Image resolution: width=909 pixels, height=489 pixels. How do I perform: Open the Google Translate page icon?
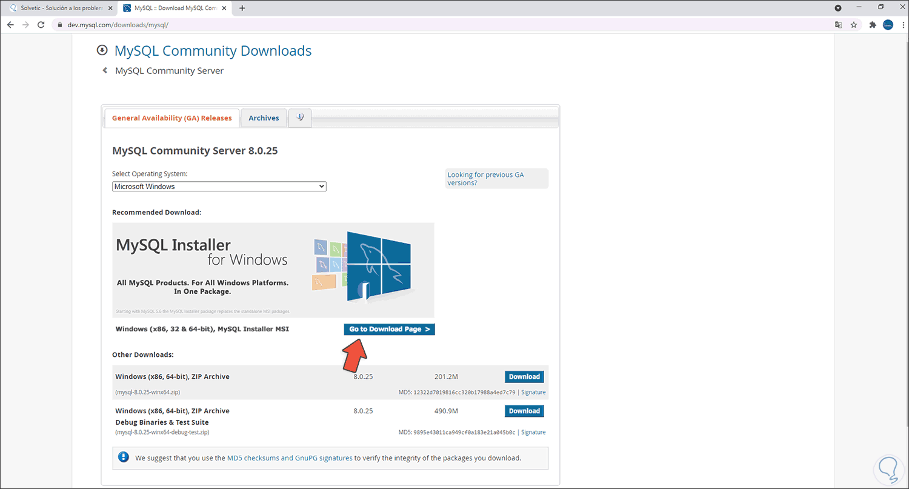point(839,25)
